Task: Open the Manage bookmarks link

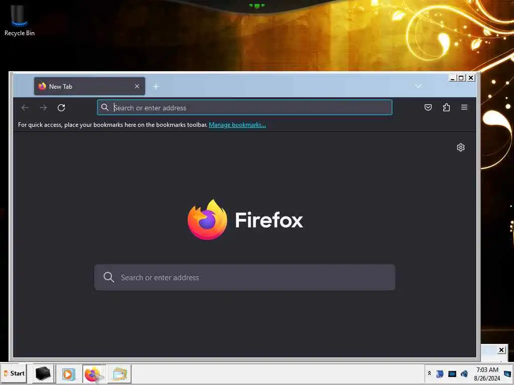Action: [x=237, y=125]
